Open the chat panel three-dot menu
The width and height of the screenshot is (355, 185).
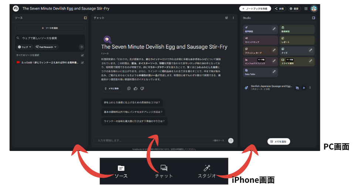[x=233, y=18]
